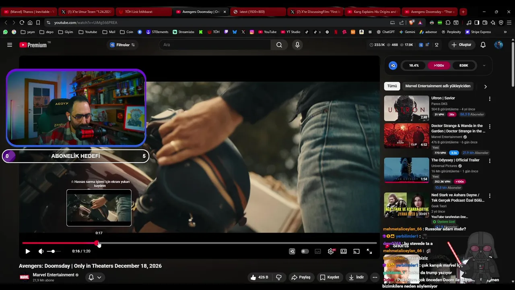Screen dimensions: 515x290
Task: Play the Avengers: Doomsday video
Action: [x=28, y=251]
